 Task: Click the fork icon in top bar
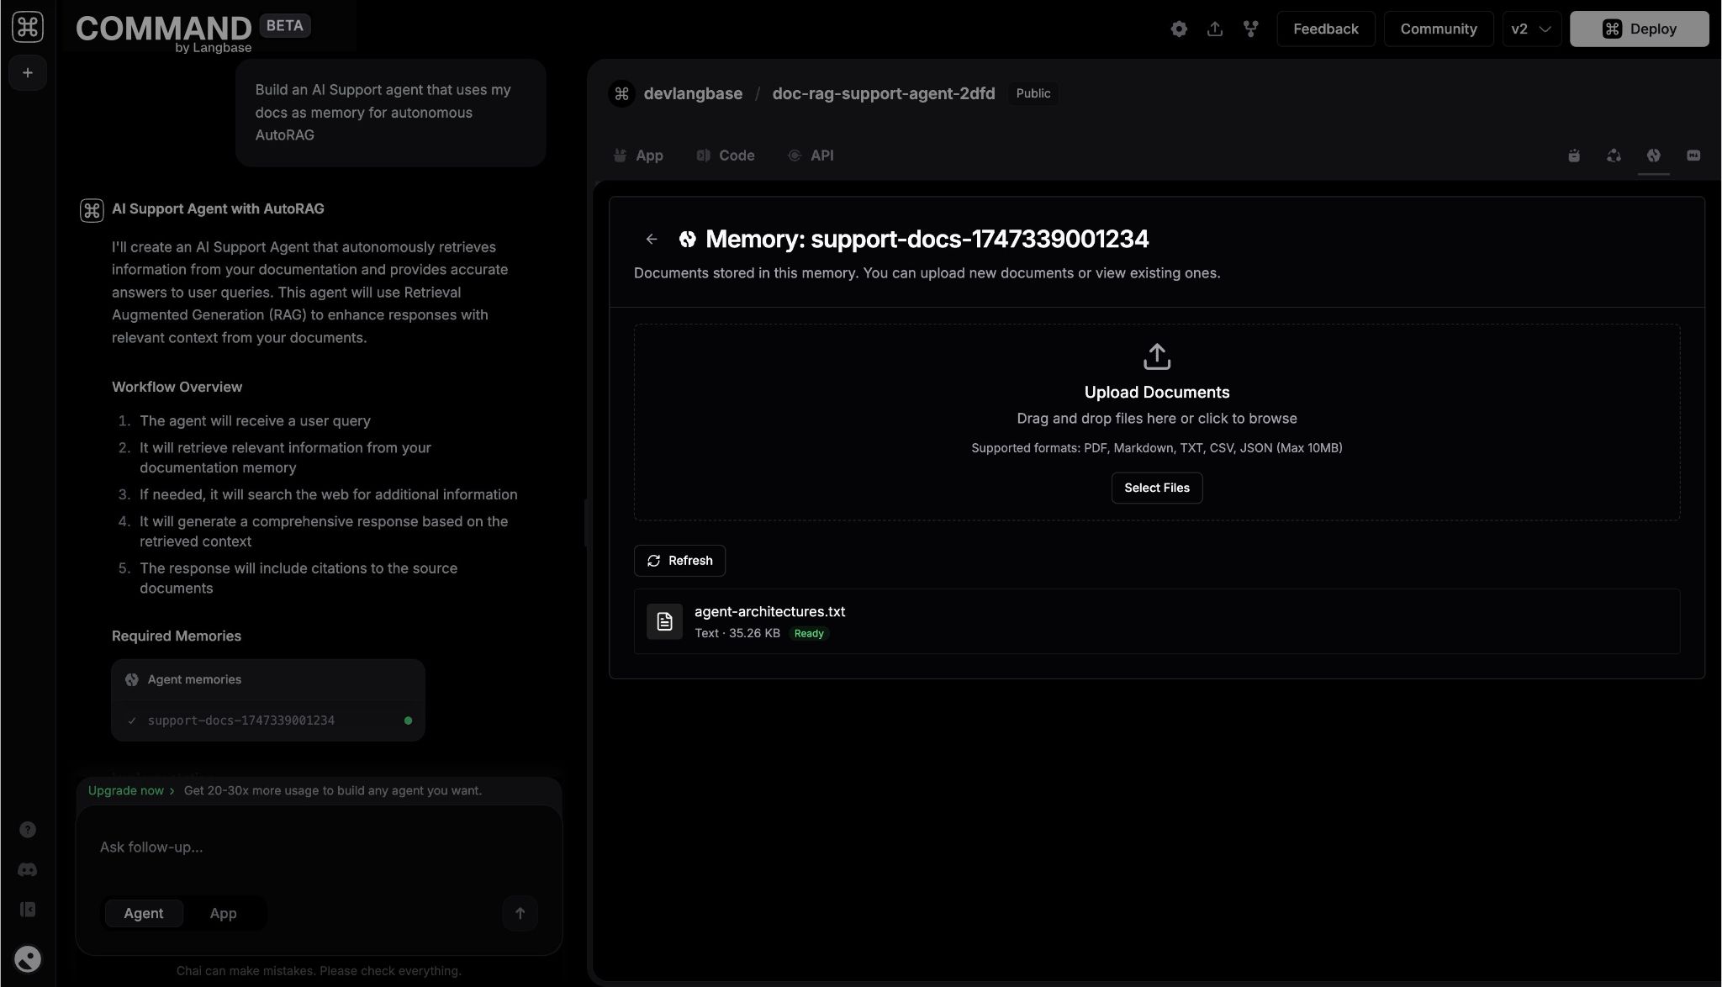point(1251,29)
